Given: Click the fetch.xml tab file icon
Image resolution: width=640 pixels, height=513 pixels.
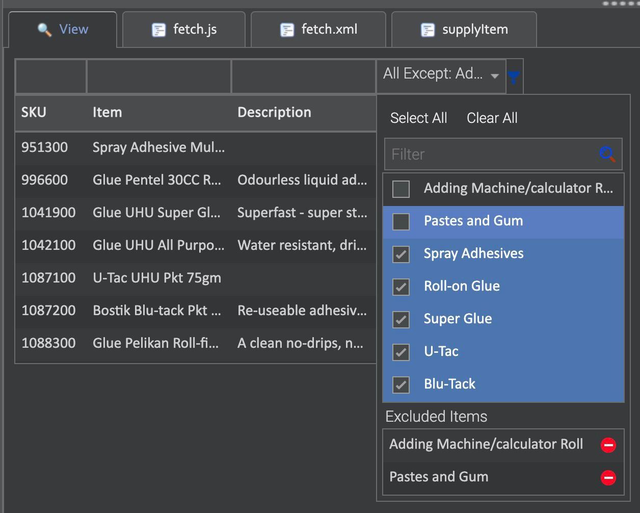Looking at the screenshot, I should [x=287, y=30].
